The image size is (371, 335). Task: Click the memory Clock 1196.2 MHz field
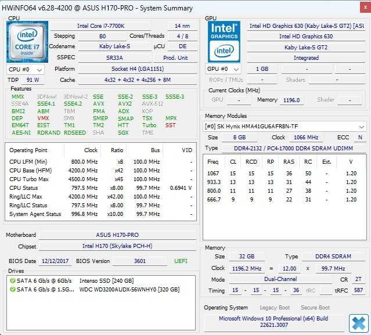click(247, 269)
